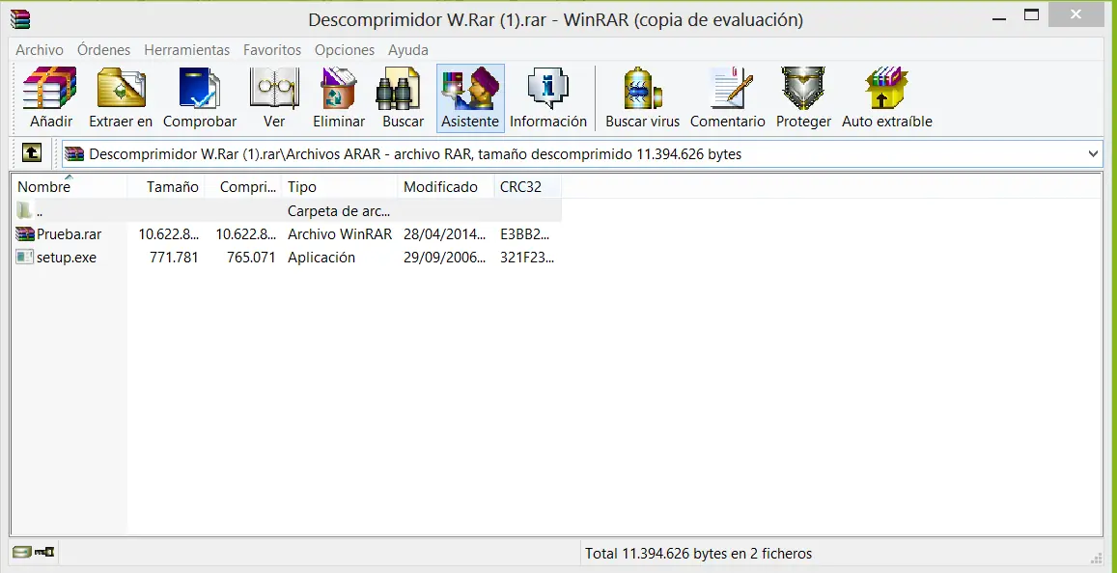Click the Prueba.rar archive icon
This screenshot has height=573, width=1117.
pyautogui.click(x=26, y=234)
